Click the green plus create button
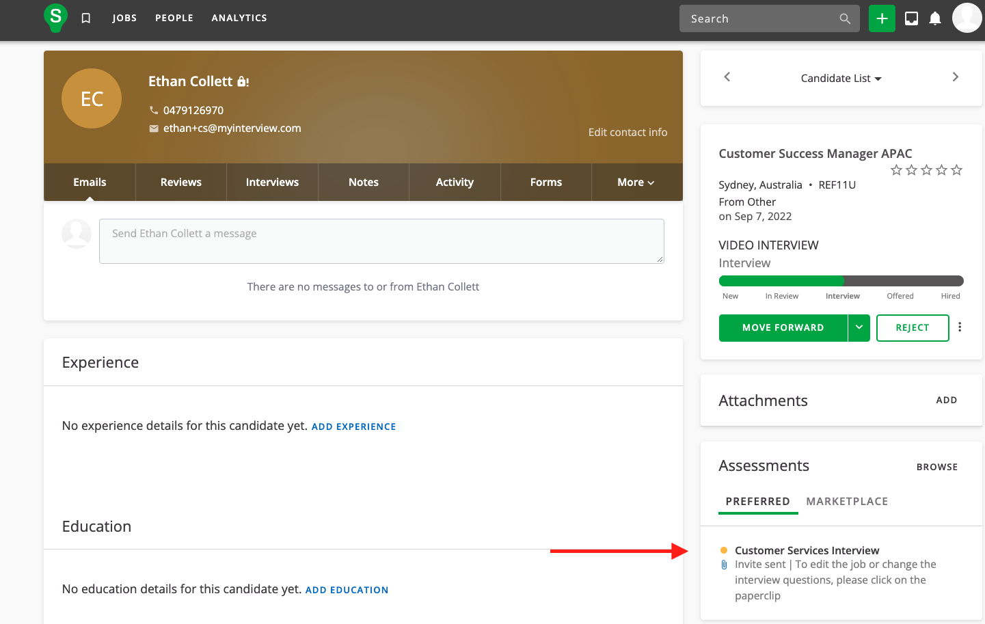The width and height of the screenshot is (985, 624). click(x=882, y=18)
